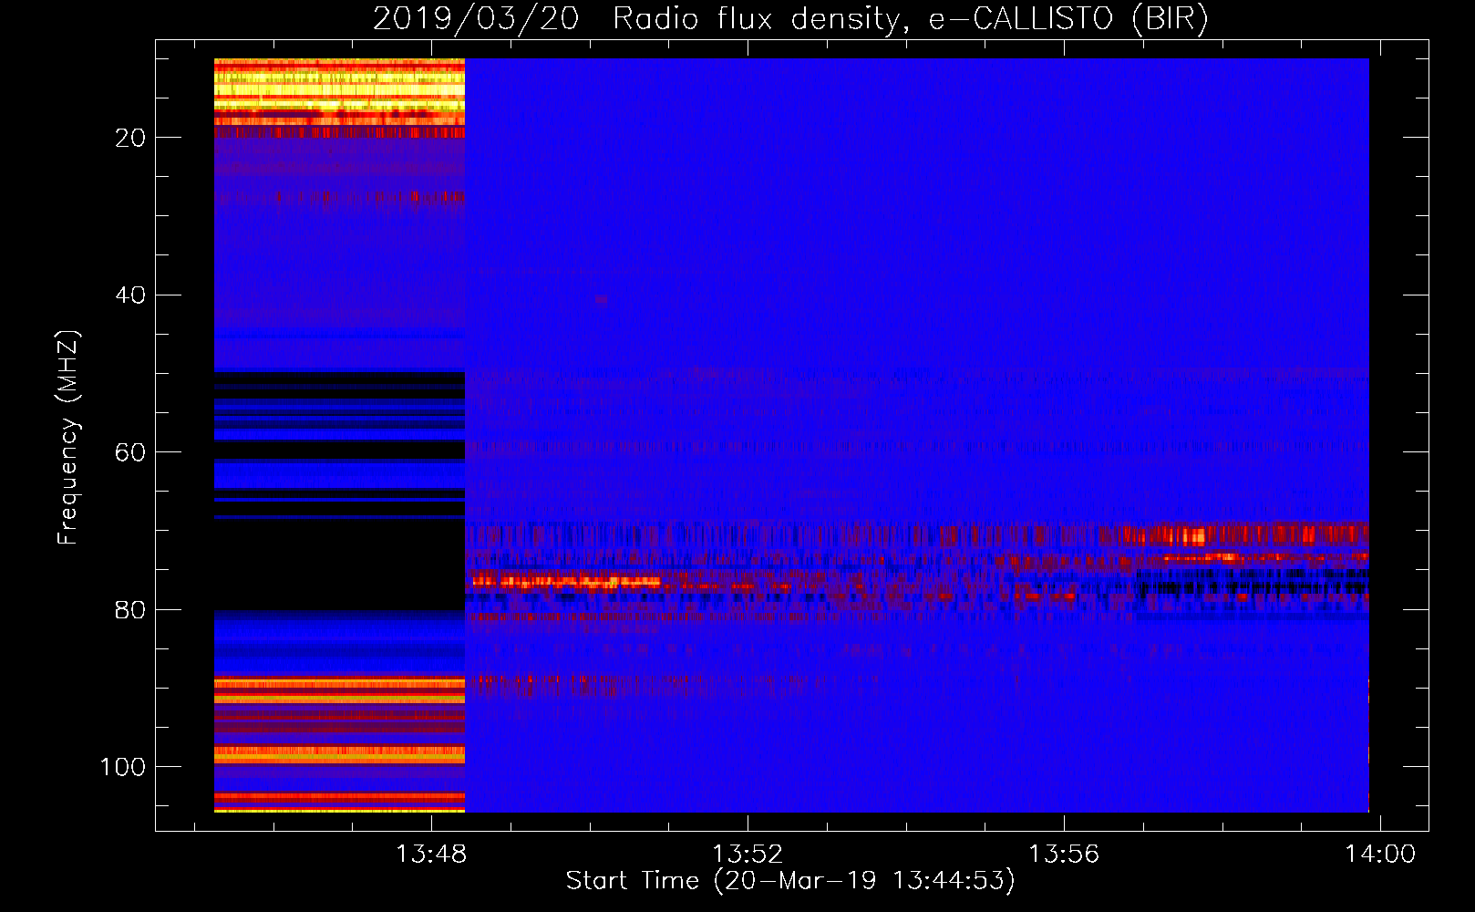This screenshot has width=1475, height=912.
Task: Click the '13:56' time tick label
Action: coord(1064,854)
